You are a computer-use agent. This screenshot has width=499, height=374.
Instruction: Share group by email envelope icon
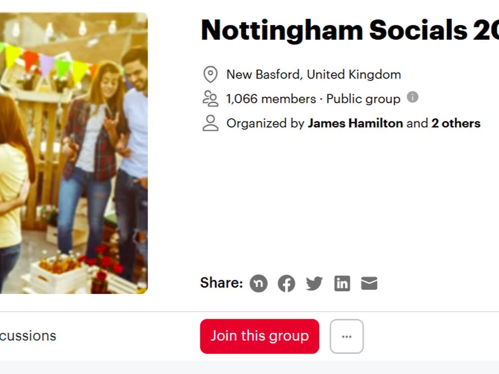[x=369, y=284]
